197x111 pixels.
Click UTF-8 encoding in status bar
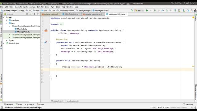[x=166, y=108]
